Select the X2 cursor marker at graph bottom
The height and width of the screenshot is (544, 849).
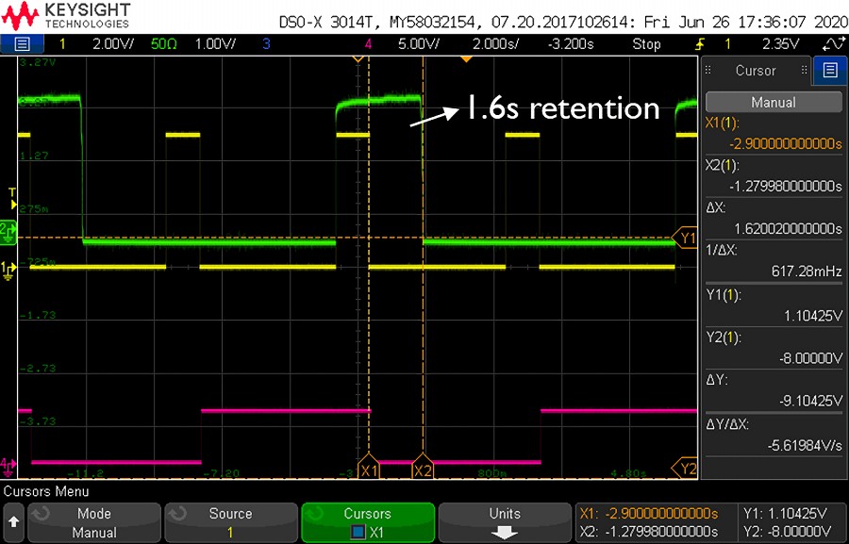[423, 470]
